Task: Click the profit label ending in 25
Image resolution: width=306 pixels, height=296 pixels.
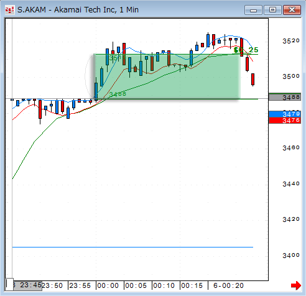Action: point(246,50)
